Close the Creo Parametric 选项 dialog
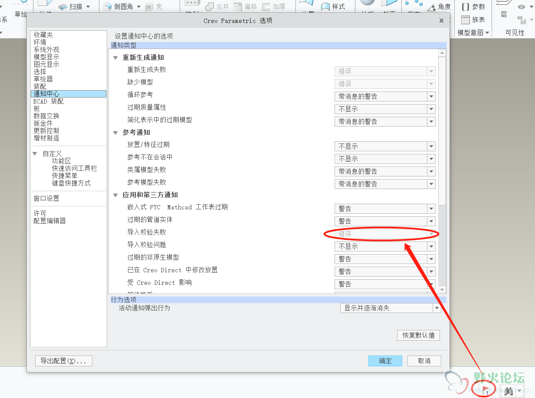The width and height of the screenshot is (535, 398). coord(441,20)
